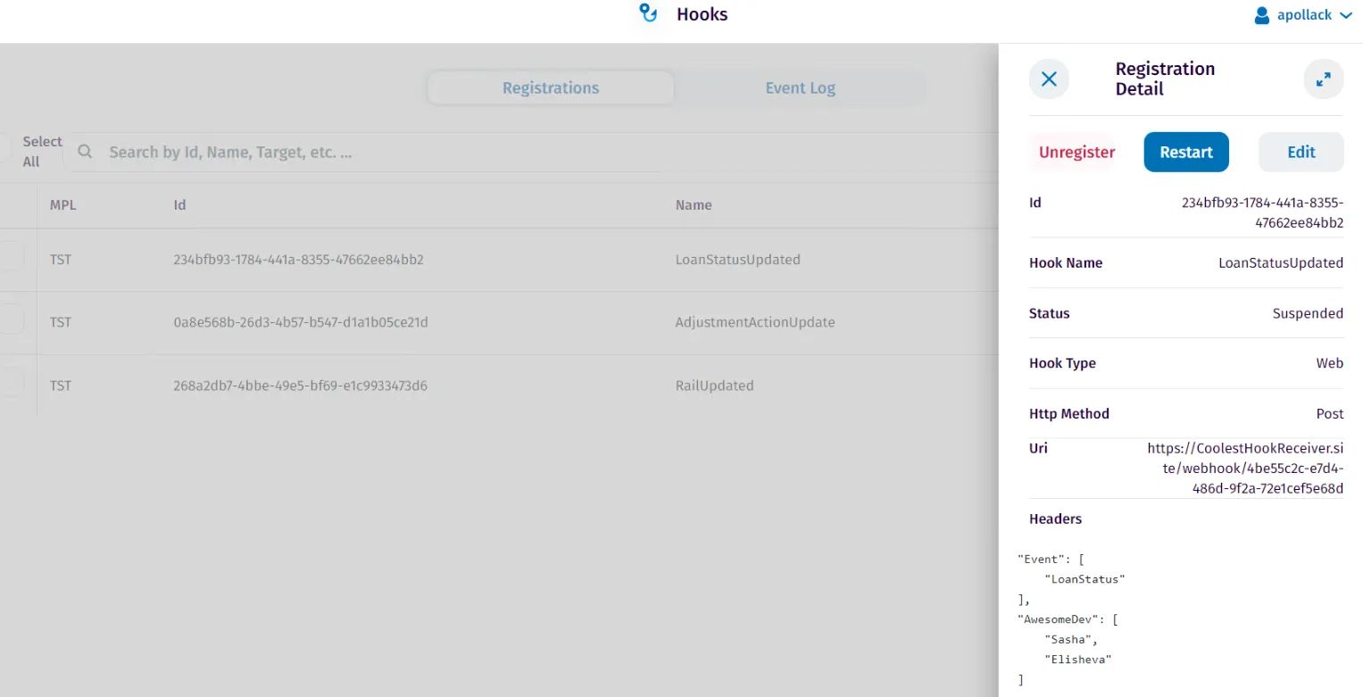Expand the Registration Detail panel to fullscreen
Screen dimensions: 1363x697
1323,79
